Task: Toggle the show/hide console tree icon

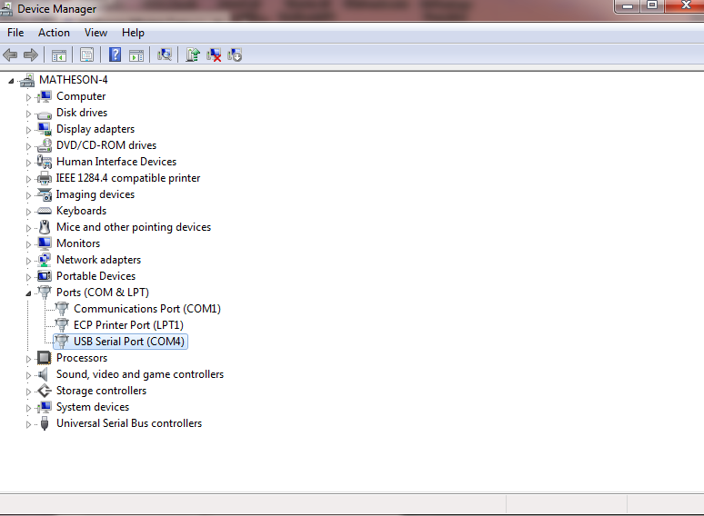Action: (59, 55)
